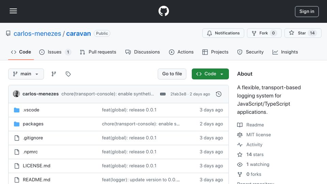Open the Issues tab
Image resolution: width=327 pixels, height=184 pixels.
pos(55,52)
